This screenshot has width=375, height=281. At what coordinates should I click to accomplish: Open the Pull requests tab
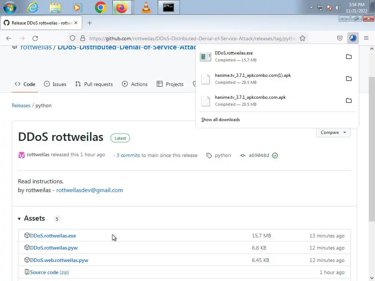pos(94,84)
